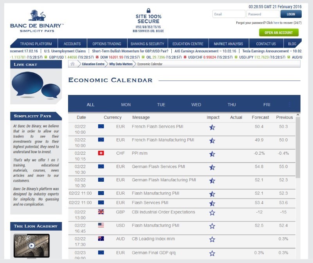
Task: Click the site secure padlock icon
Action: 148,11
